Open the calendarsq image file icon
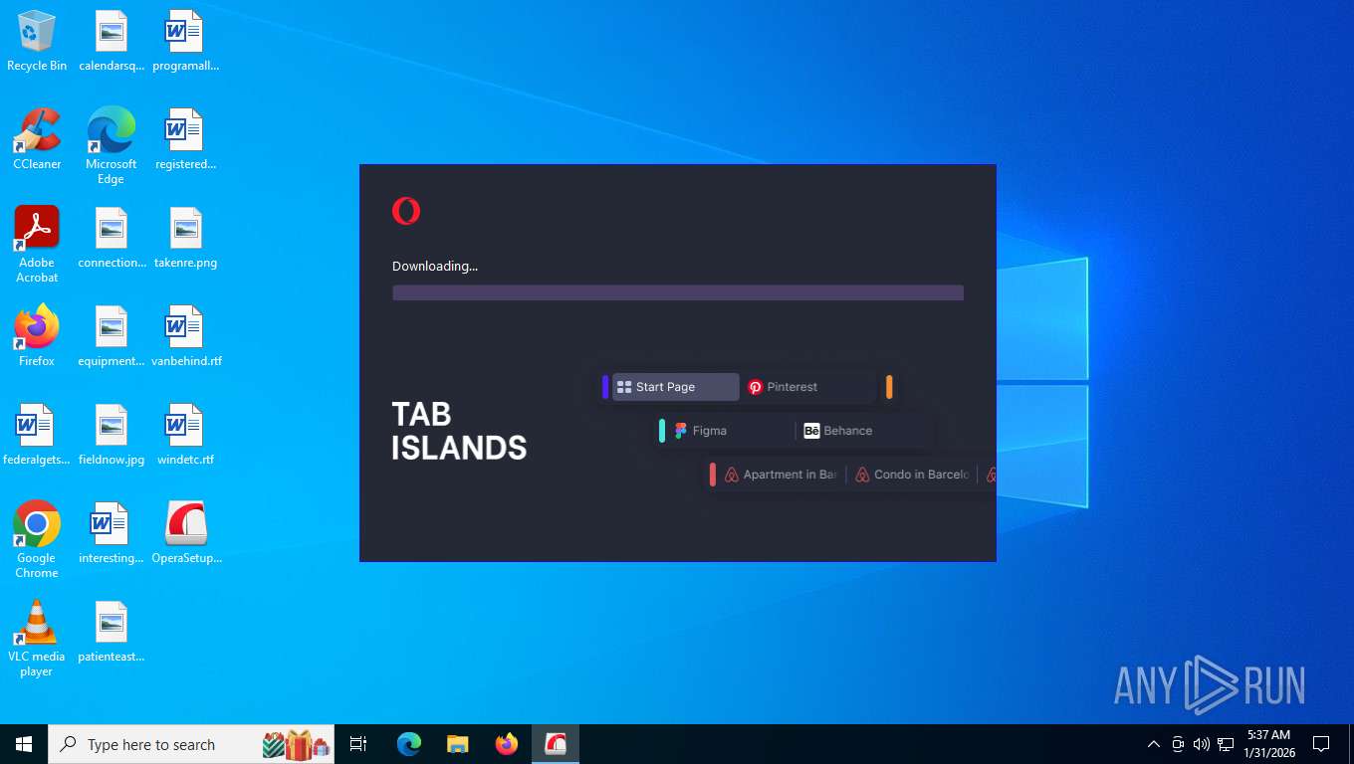Image resolution: width=1354 pixels, height=764 pixels. click(x=112, y=41)
